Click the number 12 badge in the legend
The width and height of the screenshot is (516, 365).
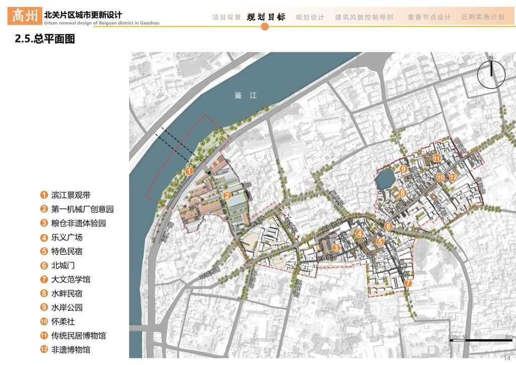[44, 349]
